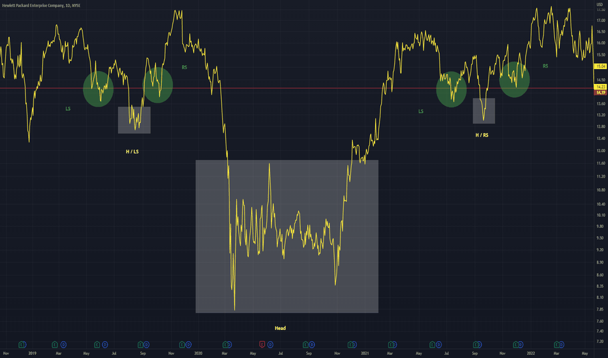
Task: Open the earnings marker near Mar 2022
Action: 556,344
